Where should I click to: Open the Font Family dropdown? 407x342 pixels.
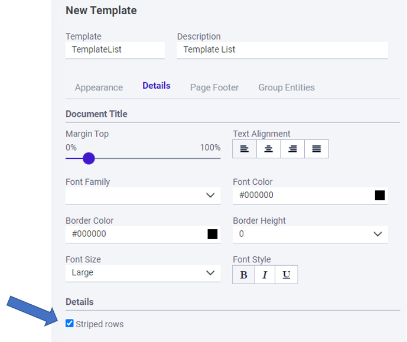pos(143,196)
